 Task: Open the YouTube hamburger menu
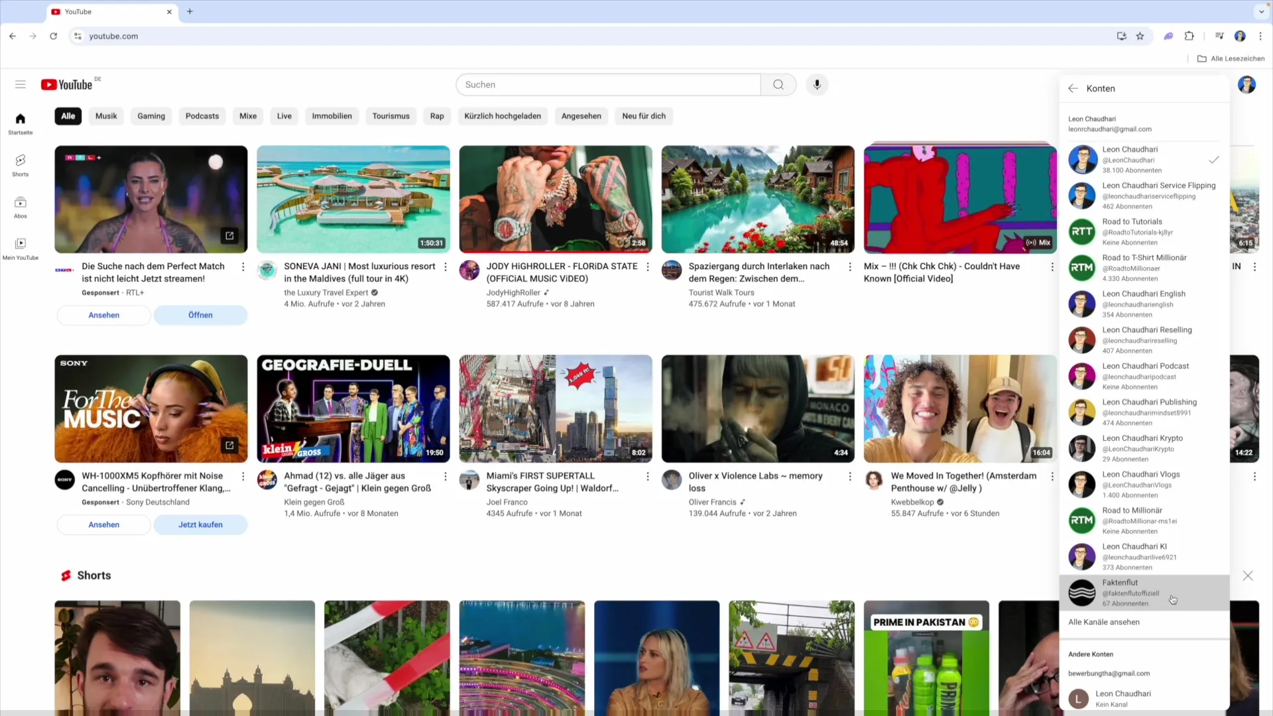tap(20, 84)
